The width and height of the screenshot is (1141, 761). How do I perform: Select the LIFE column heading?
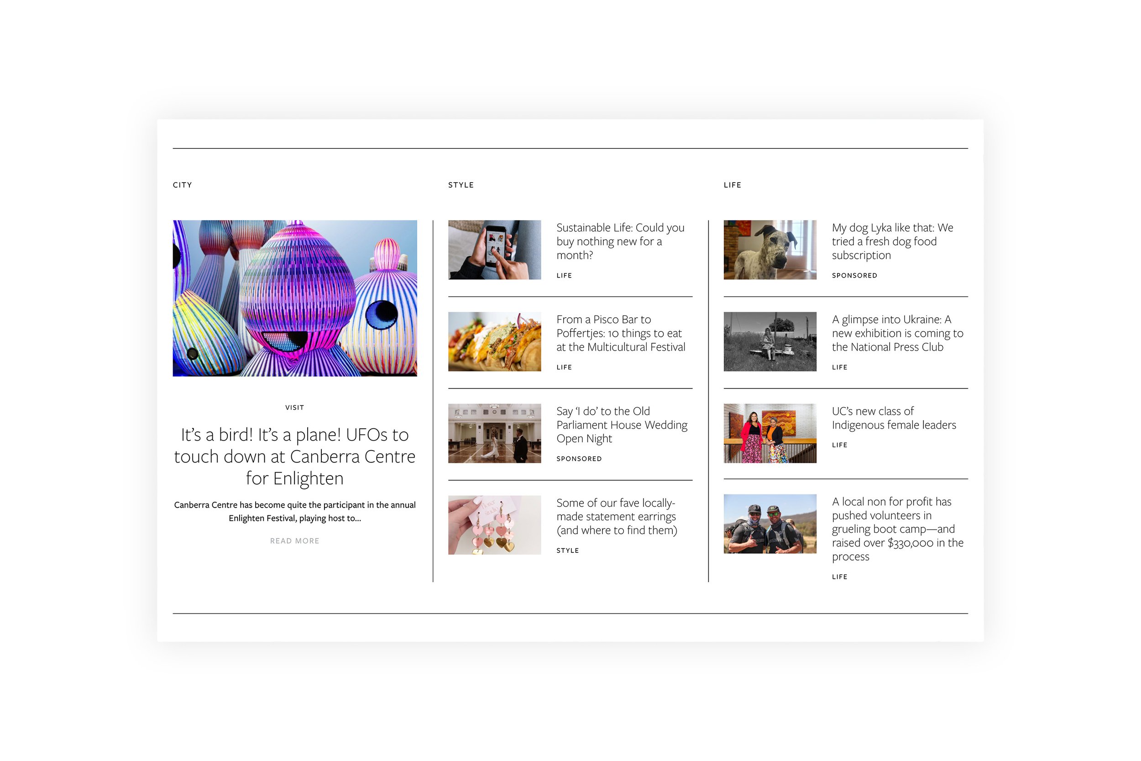pos(732,185)
